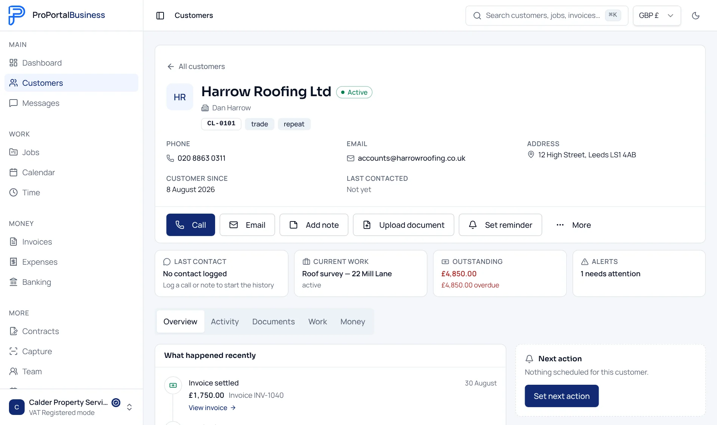Follow the View invoice link

pyautogui.click(x=212, y=408)
